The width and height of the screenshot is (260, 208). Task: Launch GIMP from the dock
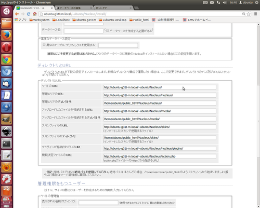click(x=6, y=119)
